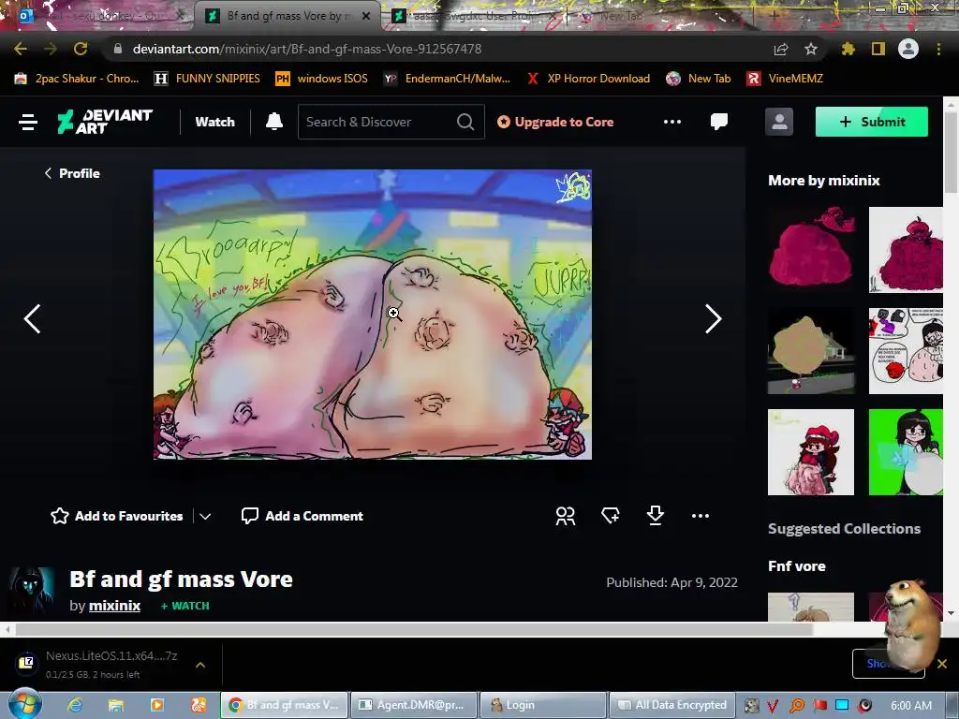
Task: Open the mixinix author link
Action: coord(114,606)
